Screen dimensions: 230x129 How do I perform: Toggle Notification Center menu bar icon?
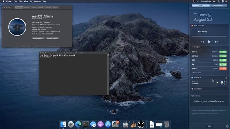click(x=226, y=1)
